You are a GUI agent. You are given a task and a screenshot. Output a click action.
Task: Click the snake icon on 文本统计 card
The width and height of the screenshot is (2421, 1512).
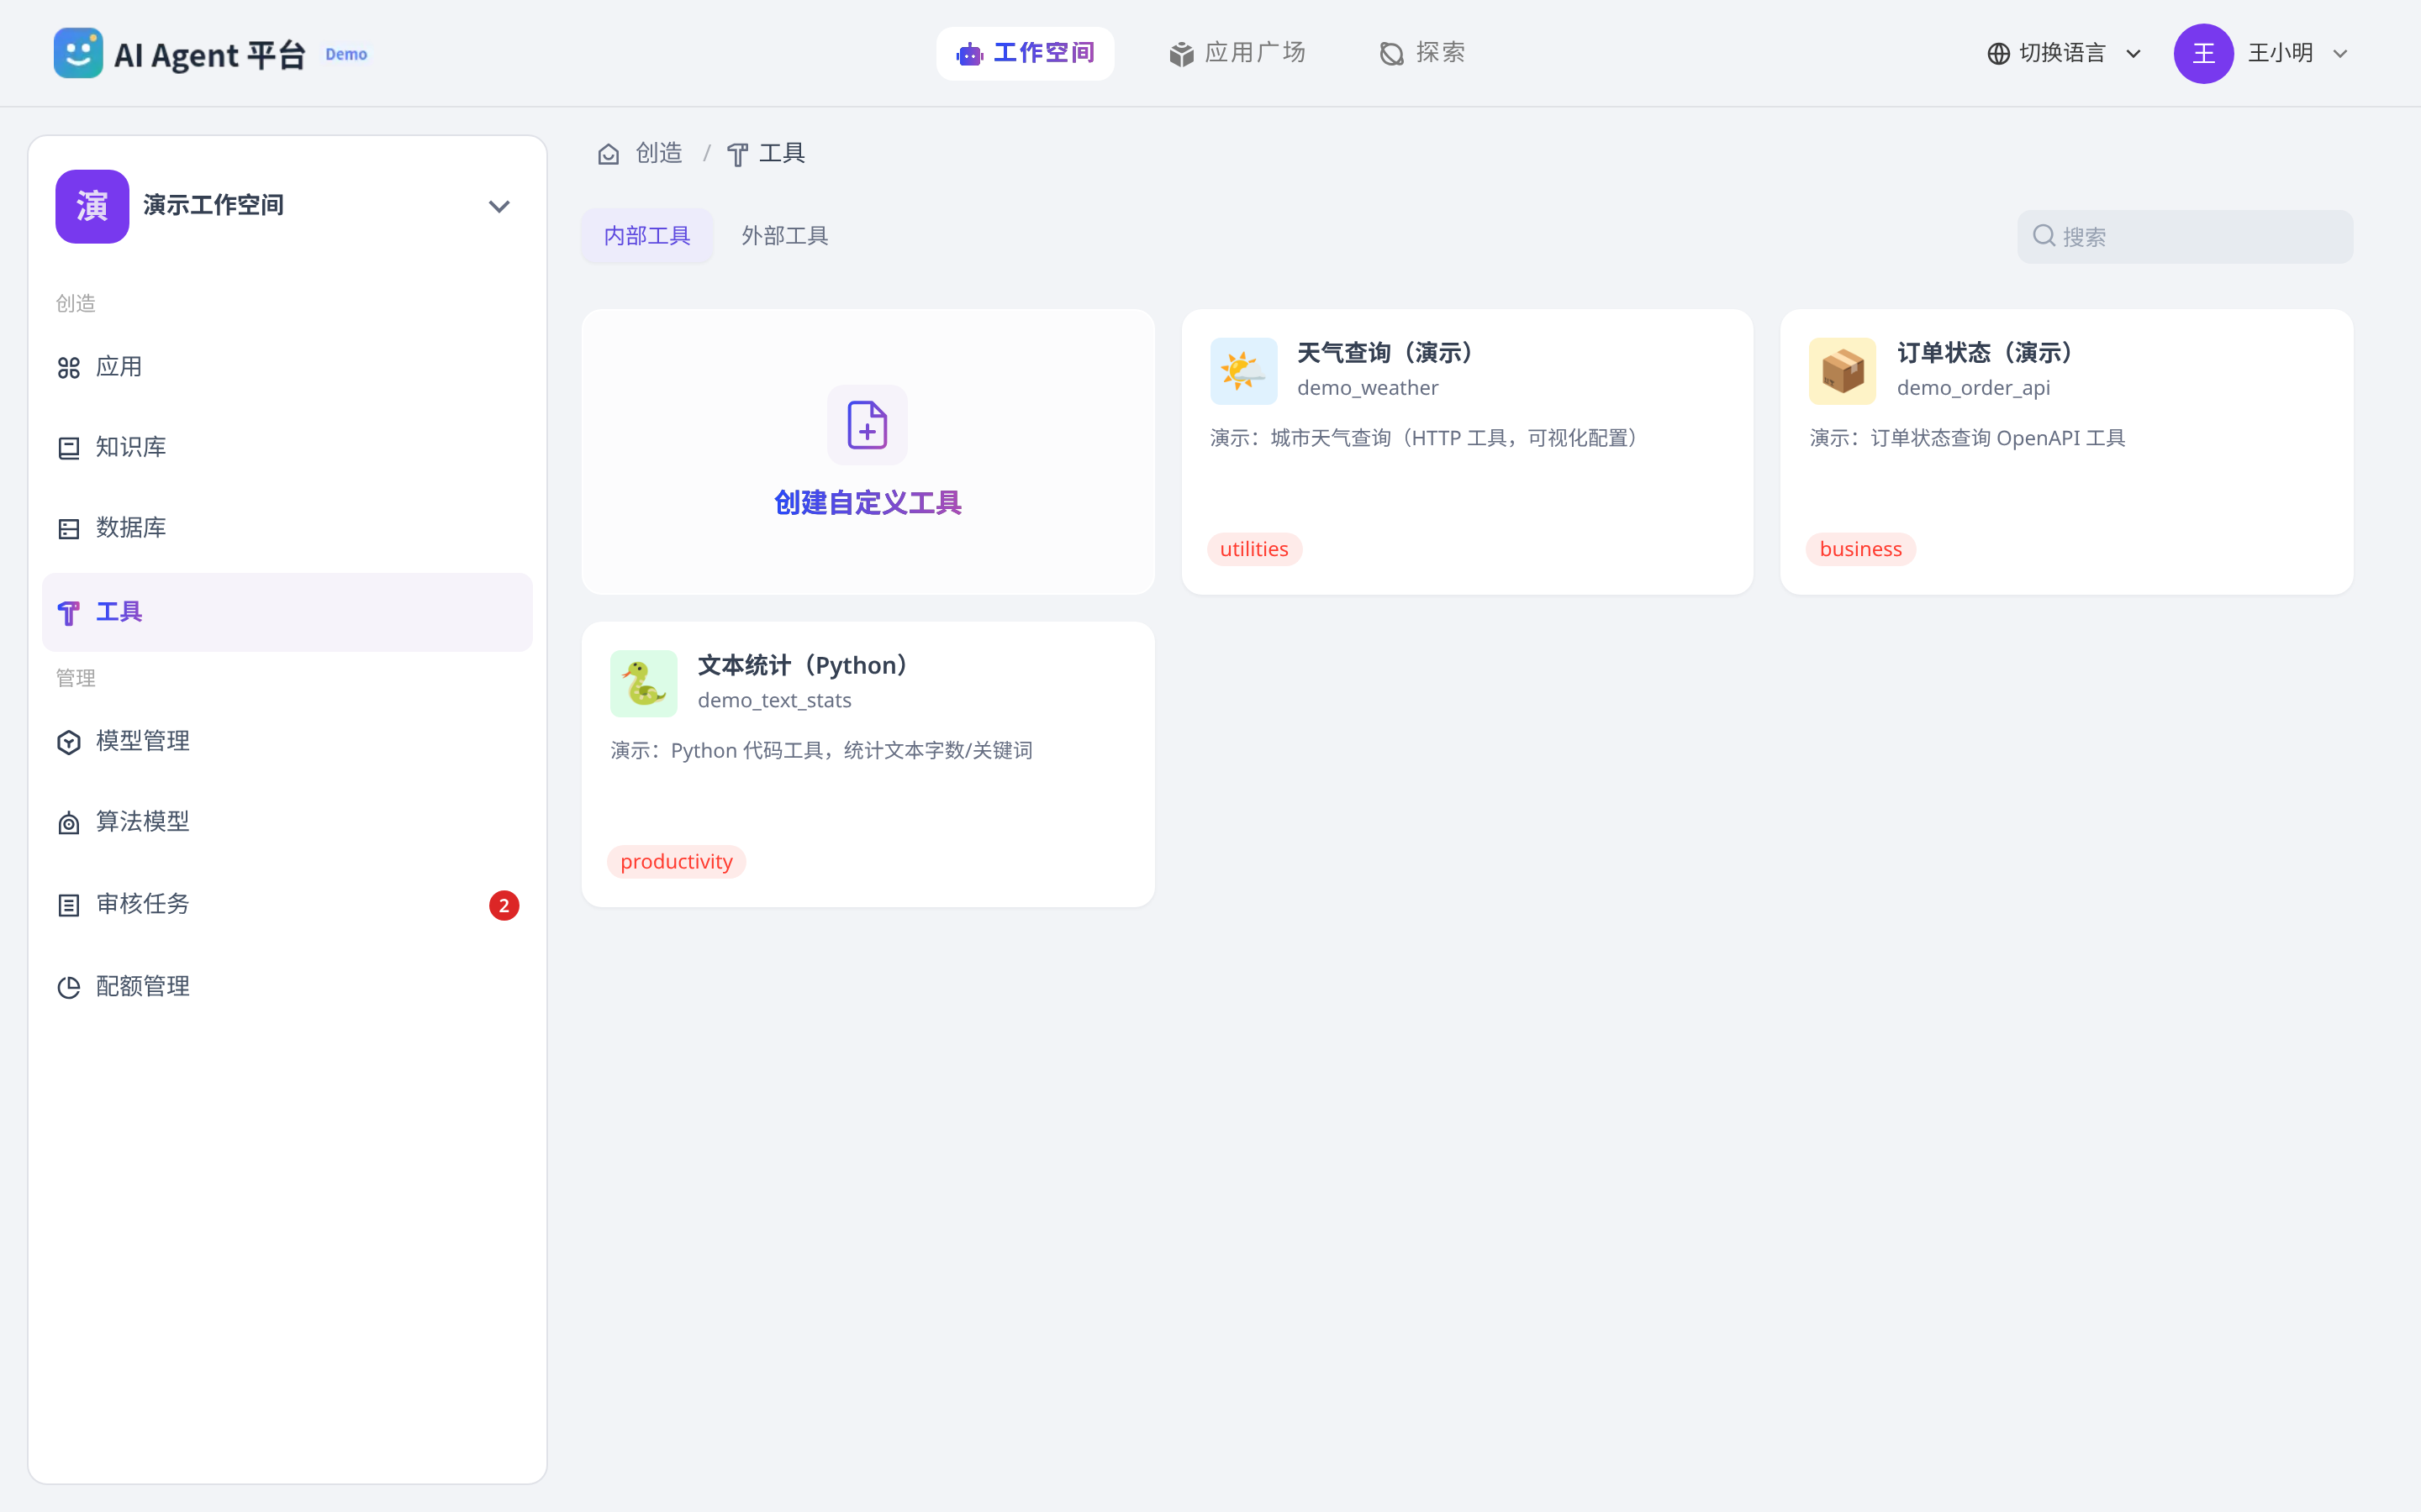(643, 684)
